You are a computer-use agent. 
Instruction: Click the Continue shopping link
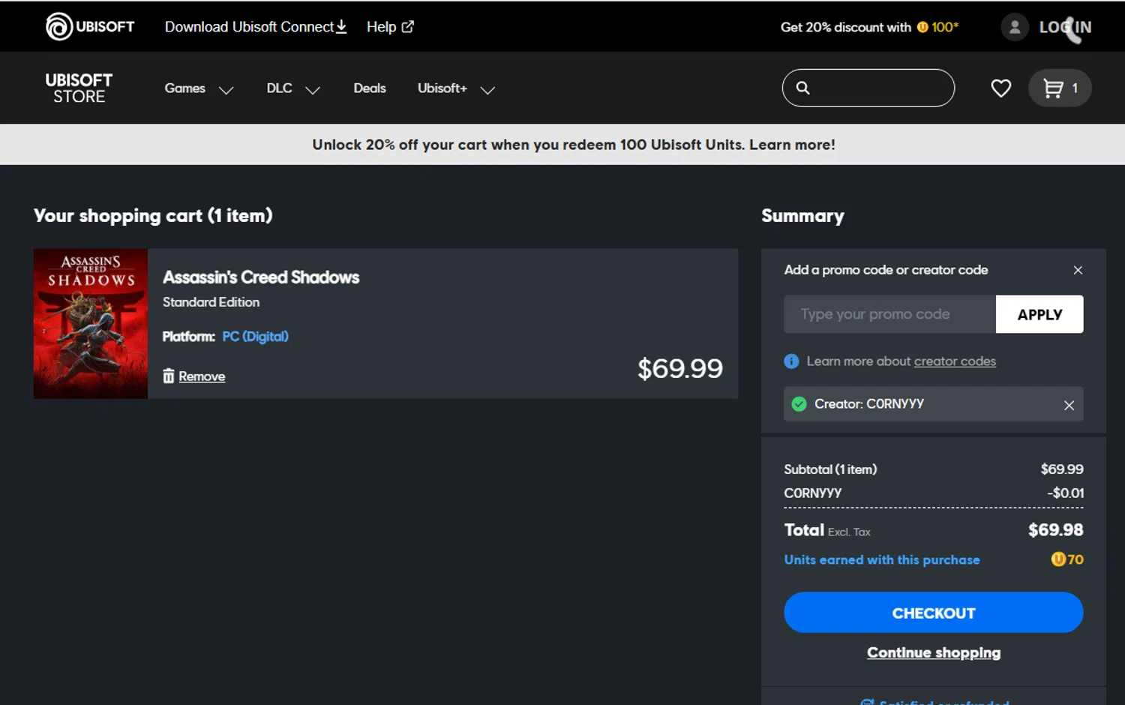pyautogui.click(x=934, y=652)
